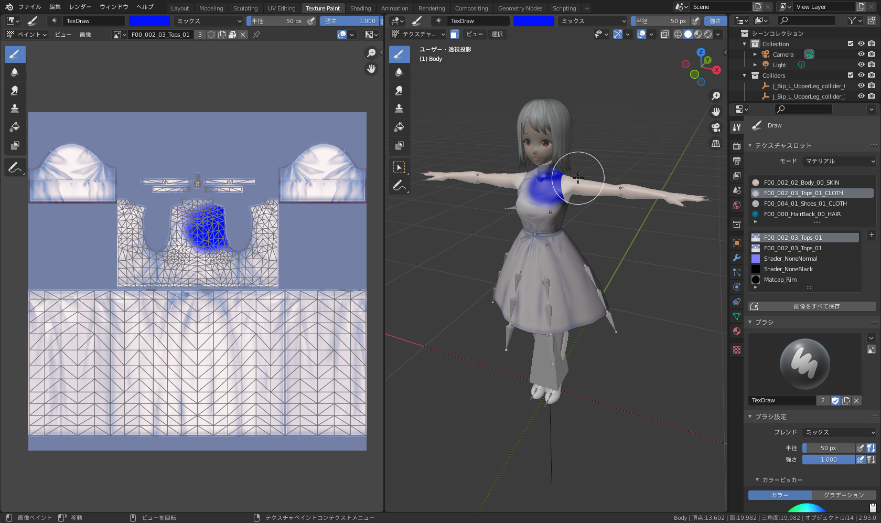Image resolution: width=881 pixels, height=523 pixels.
Task: Open the ブレンド ミックス dropdown in brush settings
Action: (x=839, y=432)
